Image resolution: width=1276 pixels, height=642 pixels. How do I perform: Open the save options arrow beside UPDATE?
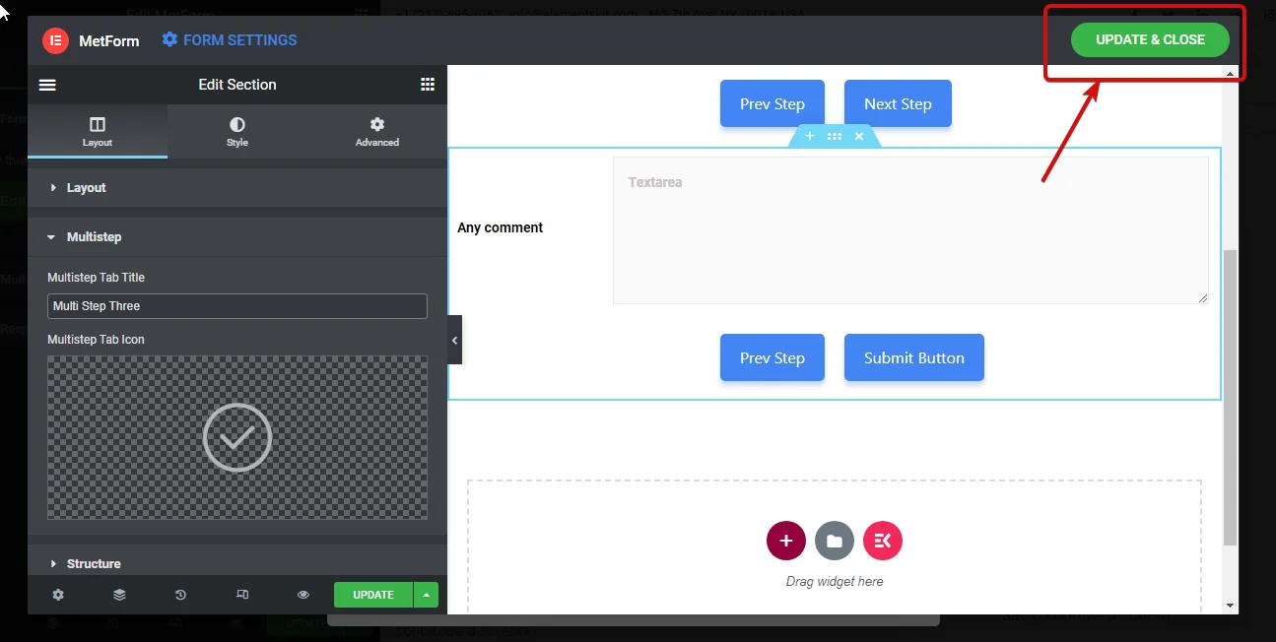[x=426, y=595]
